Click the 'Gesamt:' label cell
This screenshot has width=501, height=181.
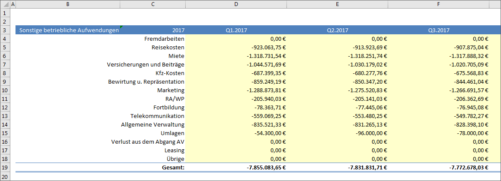tap(173, 168)
